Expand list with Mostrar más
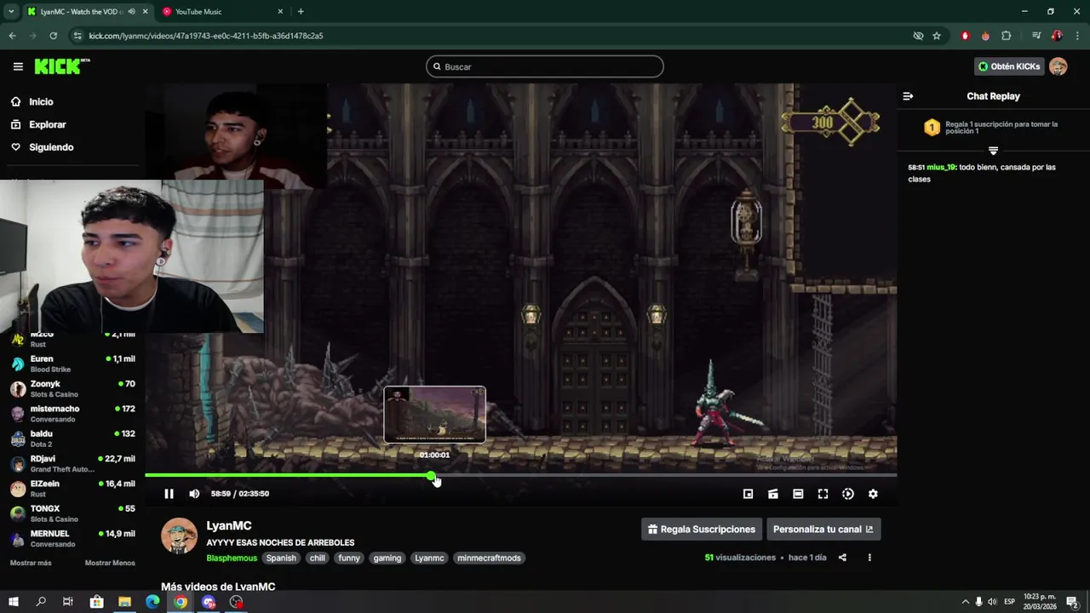The width and height of the screenshot is (1090, 613). coord(31,563)
